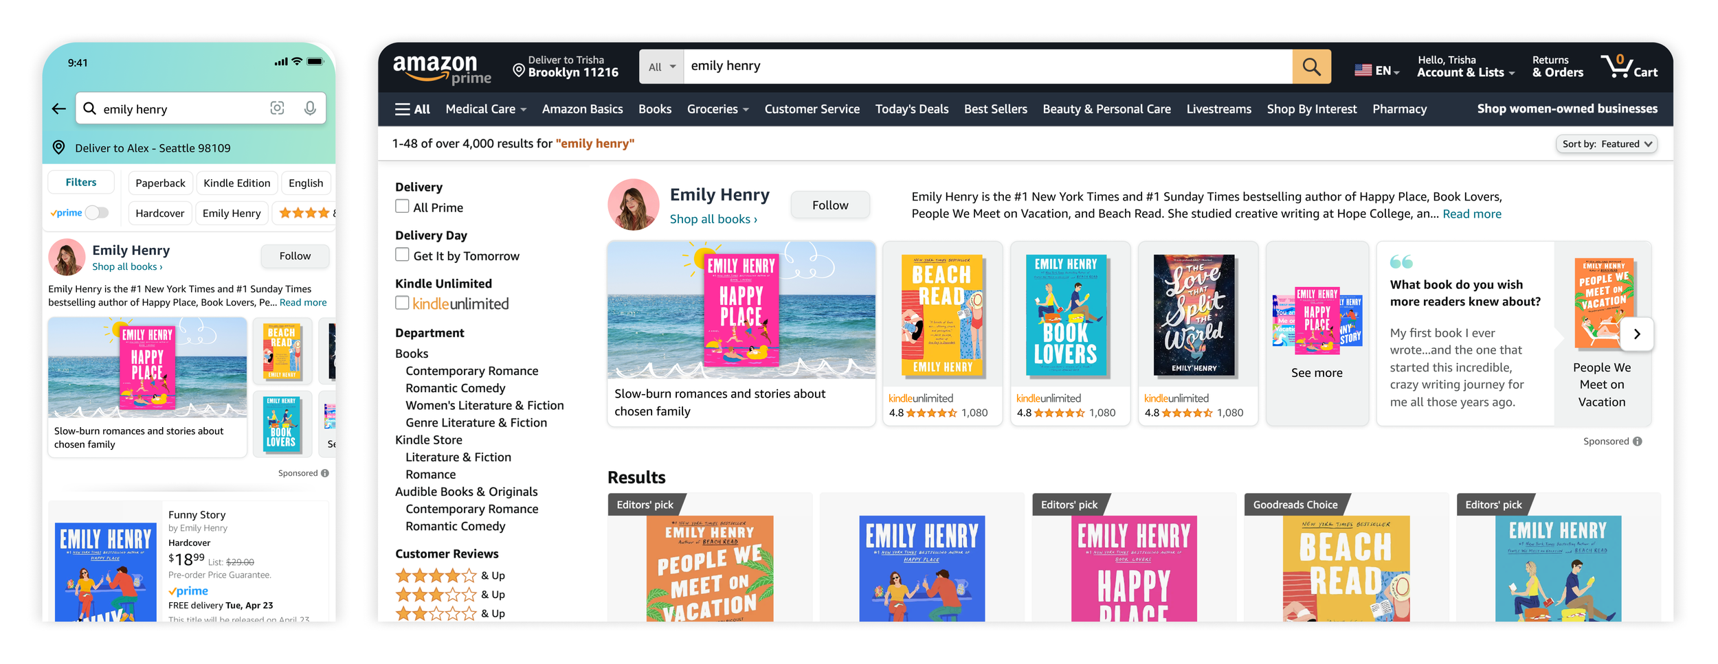Tap the Hardcover filter chip
Image resolution: width=1718 pixels, height=664 pixels.
coord(159,213)
